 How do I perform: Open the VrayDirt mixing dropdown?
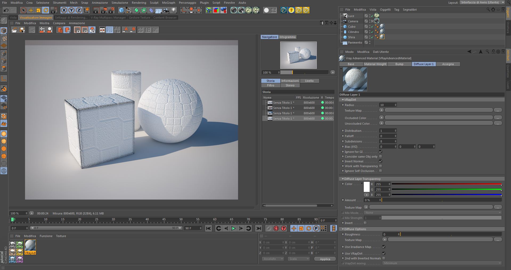click(x=442, y=263)
